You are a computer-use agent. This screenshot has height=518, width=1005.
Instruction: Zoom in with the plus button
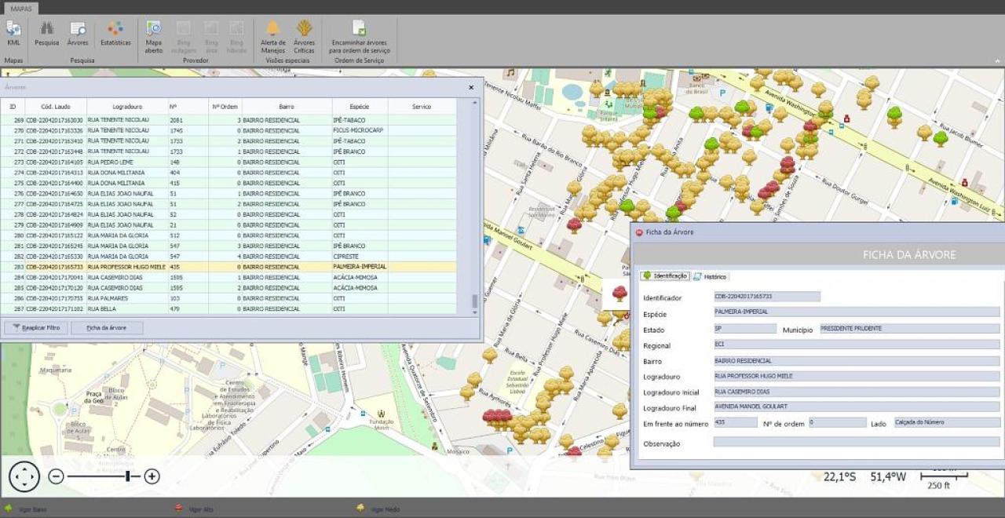[x=152, y=476]
